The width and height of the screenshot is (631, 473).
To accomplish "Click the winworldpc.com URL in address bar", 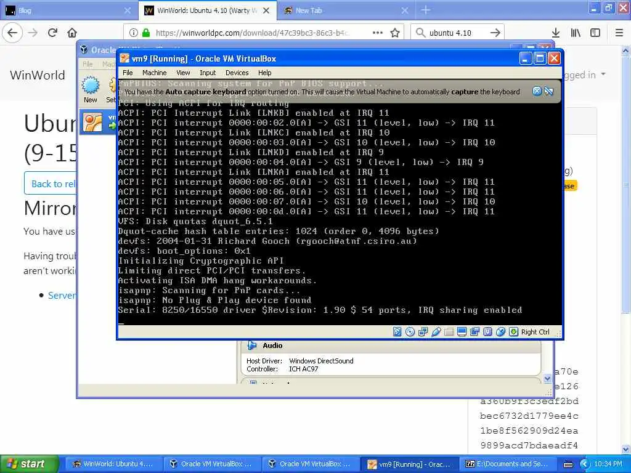I will click(x=253, y=33).
